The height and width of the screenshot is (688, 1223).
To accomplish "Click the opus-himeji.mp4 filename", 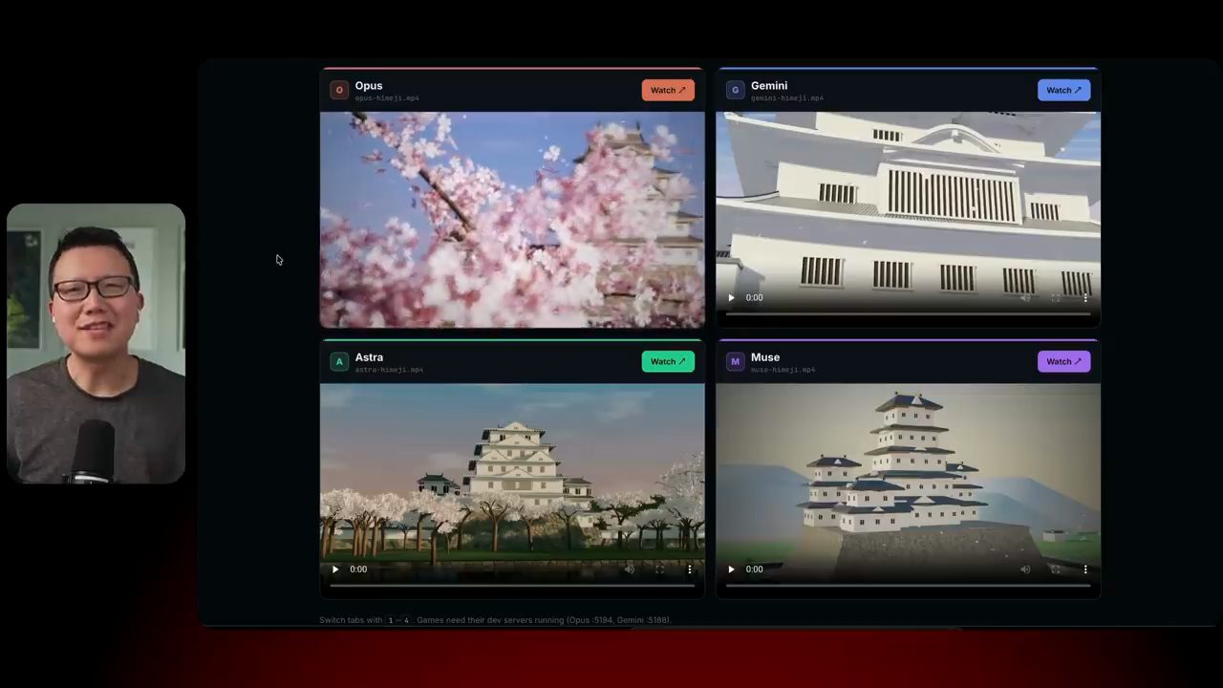I will pyautogui.click(x=387, y=98).
